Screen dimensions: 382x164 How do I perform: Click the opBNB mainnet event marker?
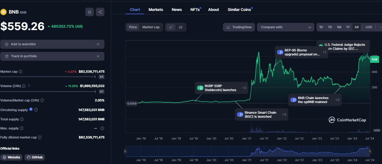(x=294, y=100)
